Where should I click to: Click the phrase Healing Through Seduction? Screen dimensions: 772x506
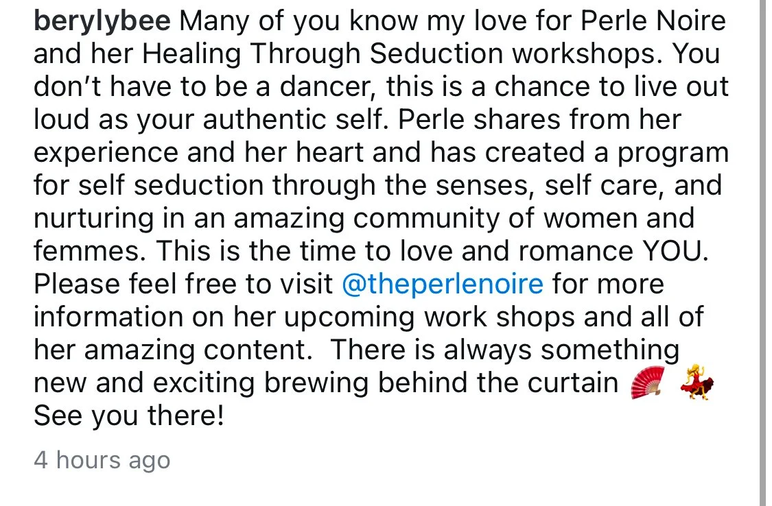click(323, 54)
